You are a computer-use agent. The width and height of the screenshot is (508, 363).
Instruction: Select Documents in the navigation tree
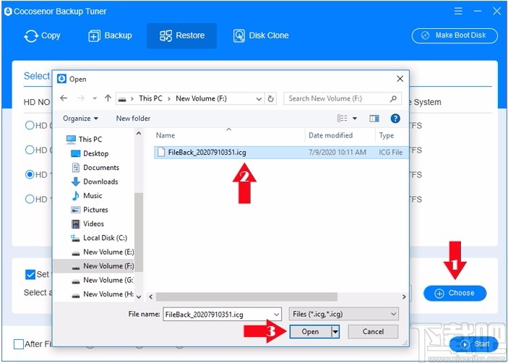(x=95, y=168)
